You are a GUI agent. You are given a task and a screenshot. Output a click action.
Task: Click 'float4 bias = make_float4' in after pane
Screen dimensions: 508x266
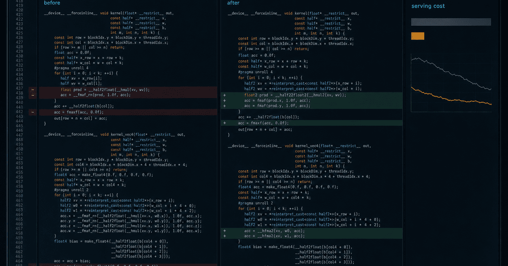click(x=295, y=247)
